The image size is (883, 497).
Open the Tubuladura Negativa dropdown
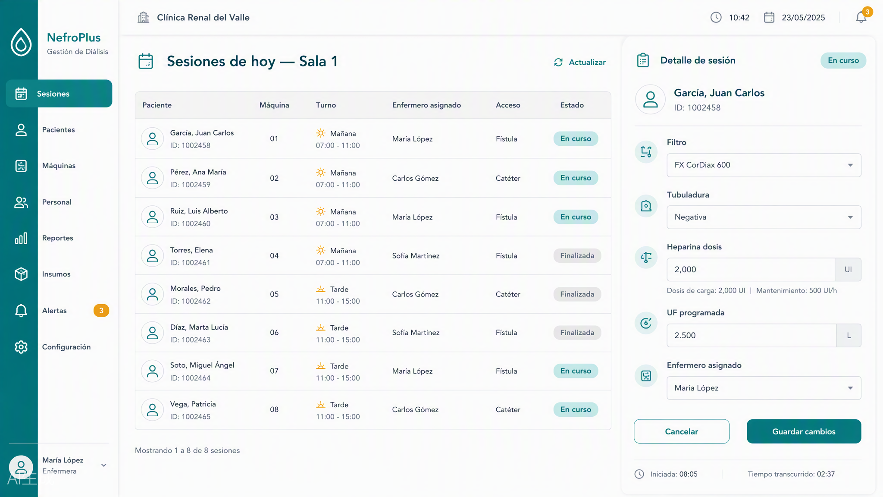point(764,217)
